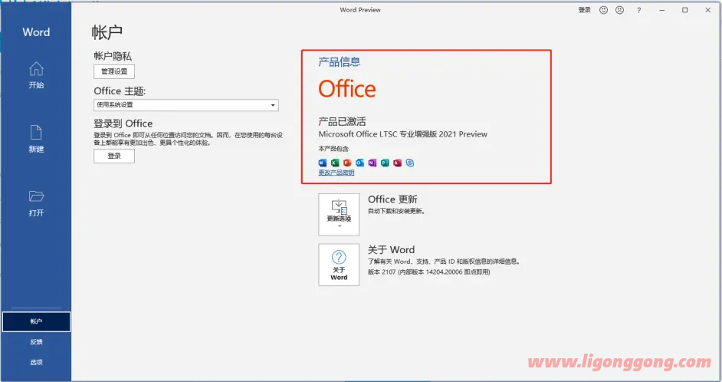Select 新建 to create a document
This screenshot has width=722, height=382.
[36, 139]
